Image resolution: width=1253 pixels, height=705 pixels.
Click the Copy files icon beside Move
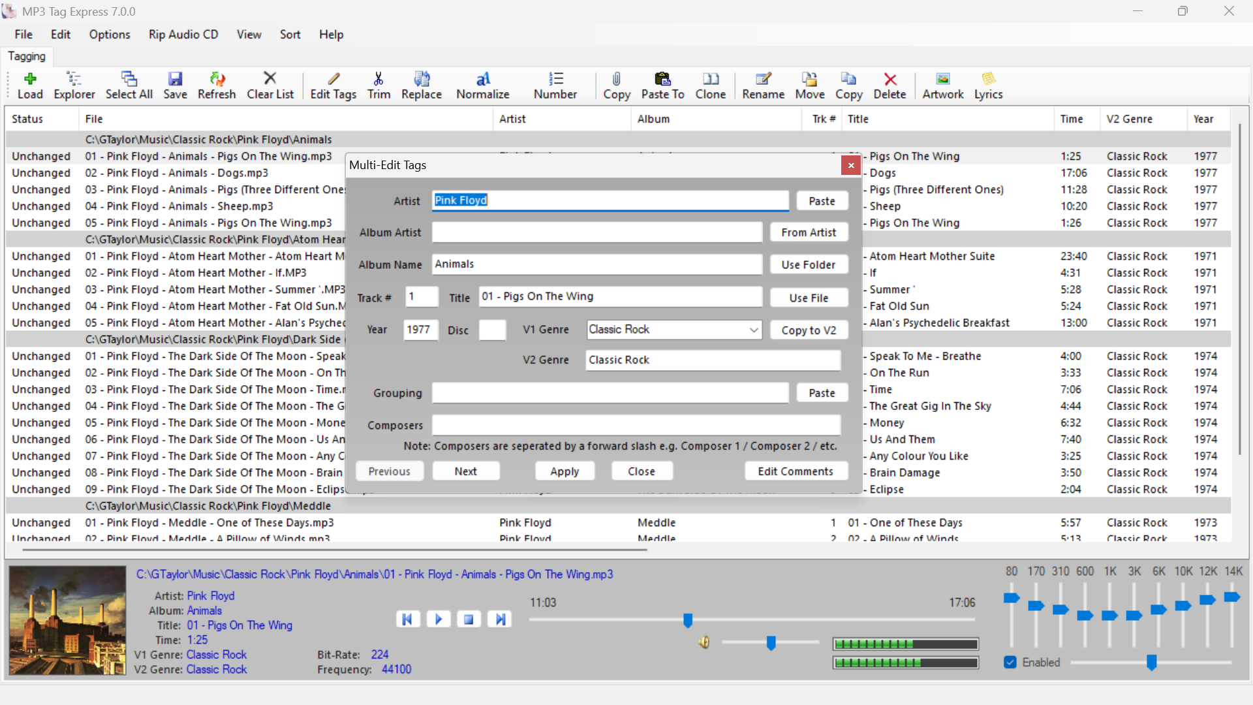849,86
